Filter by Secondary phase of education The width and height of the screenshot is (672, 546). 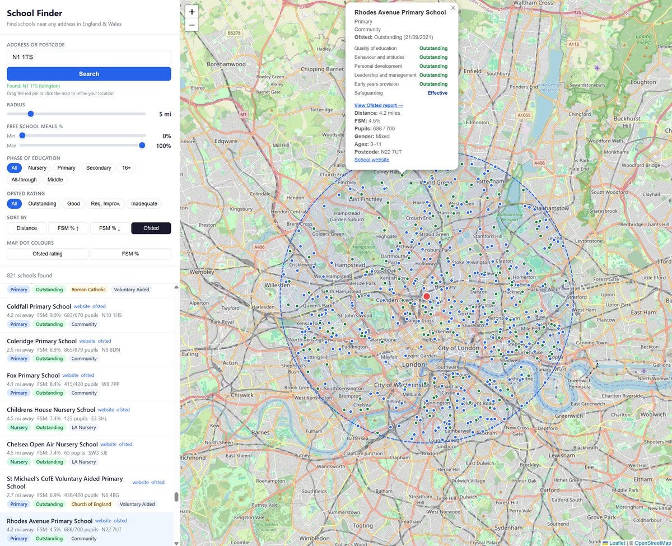(x=99, y=168)
